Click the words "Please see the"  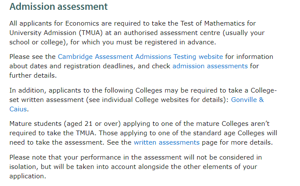(x=32, y=57)
